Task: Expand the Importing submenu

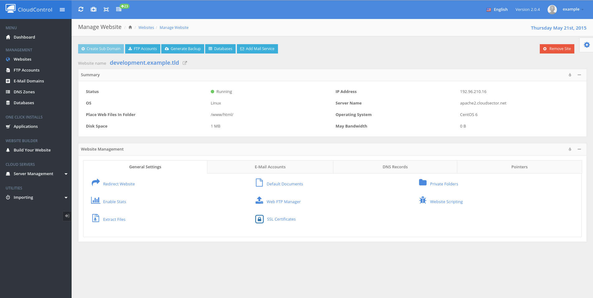Action: (x=66, y=198)
